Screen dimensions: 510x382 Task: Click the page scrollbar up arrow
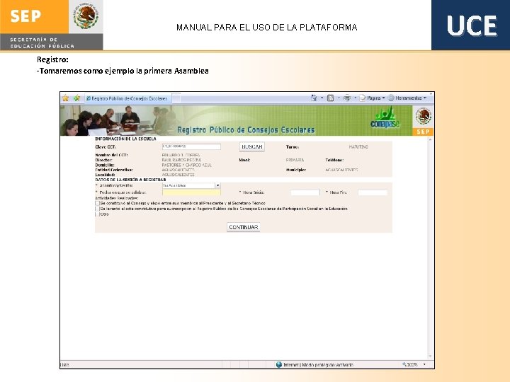click(431, 139)
